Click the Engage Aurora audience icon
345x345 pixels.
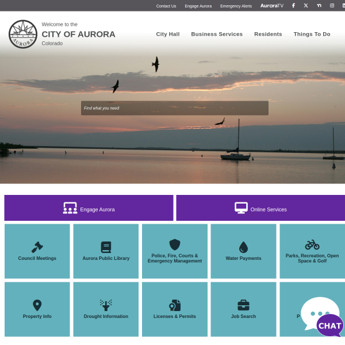pos(70,208)
